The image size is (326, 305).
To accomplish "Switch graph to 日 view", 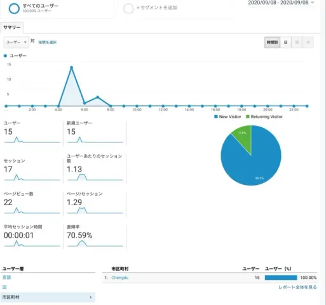I will (286, 43).
